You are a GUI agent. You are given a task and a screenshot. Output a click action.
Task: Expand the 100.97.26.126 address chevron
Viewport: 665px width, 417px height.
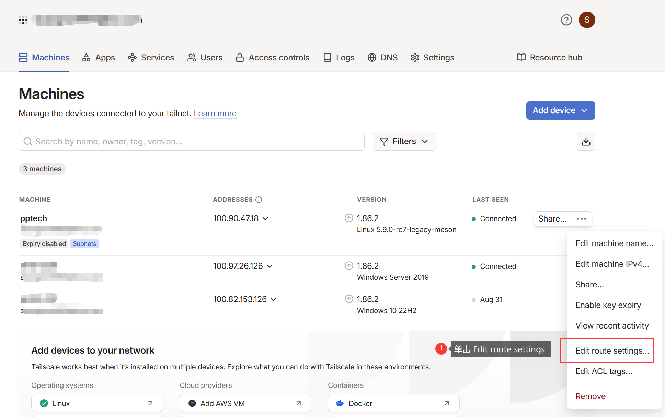coord(270,266)
